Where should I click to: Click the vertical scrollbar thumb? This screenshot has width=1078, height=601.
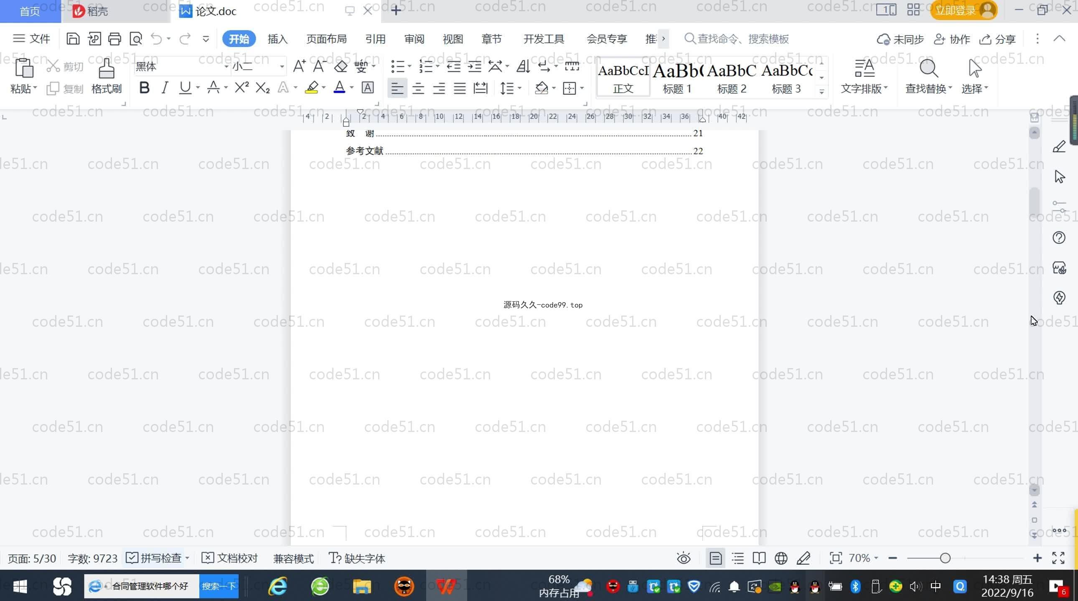(x=1034, y=203)
